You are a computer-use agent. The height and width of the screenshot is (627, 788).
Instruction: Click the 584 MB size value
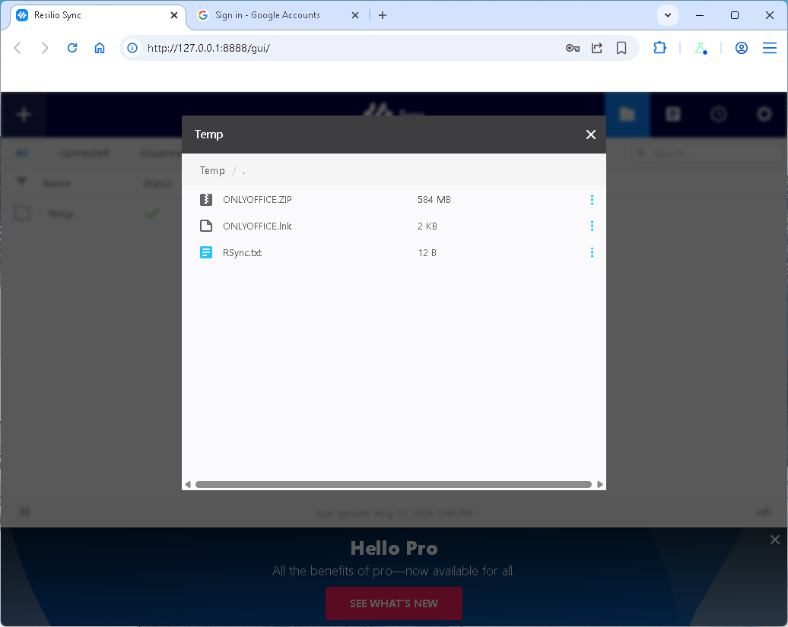click(x=434, y=200)
